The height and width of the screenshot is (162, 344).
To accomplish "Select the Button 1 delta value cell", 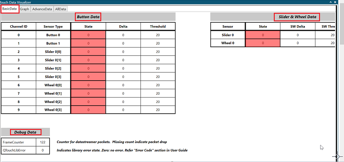I will 123,43.
